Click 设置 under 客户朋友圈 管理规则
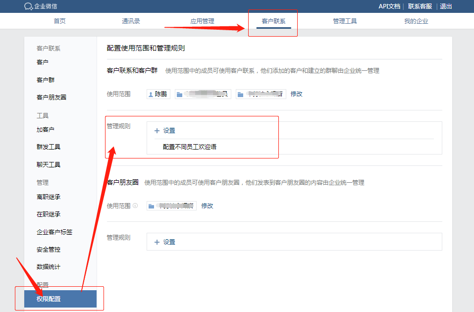This screenshot has height=312, width=474. (x=169, y=242)
